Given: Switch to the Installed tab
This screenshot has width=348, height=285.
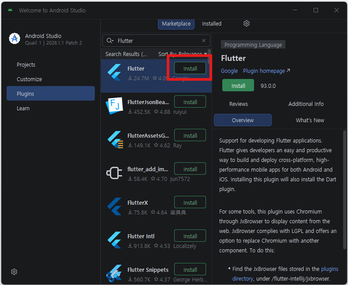Looking at the screenshot, I should coord(212,24).
